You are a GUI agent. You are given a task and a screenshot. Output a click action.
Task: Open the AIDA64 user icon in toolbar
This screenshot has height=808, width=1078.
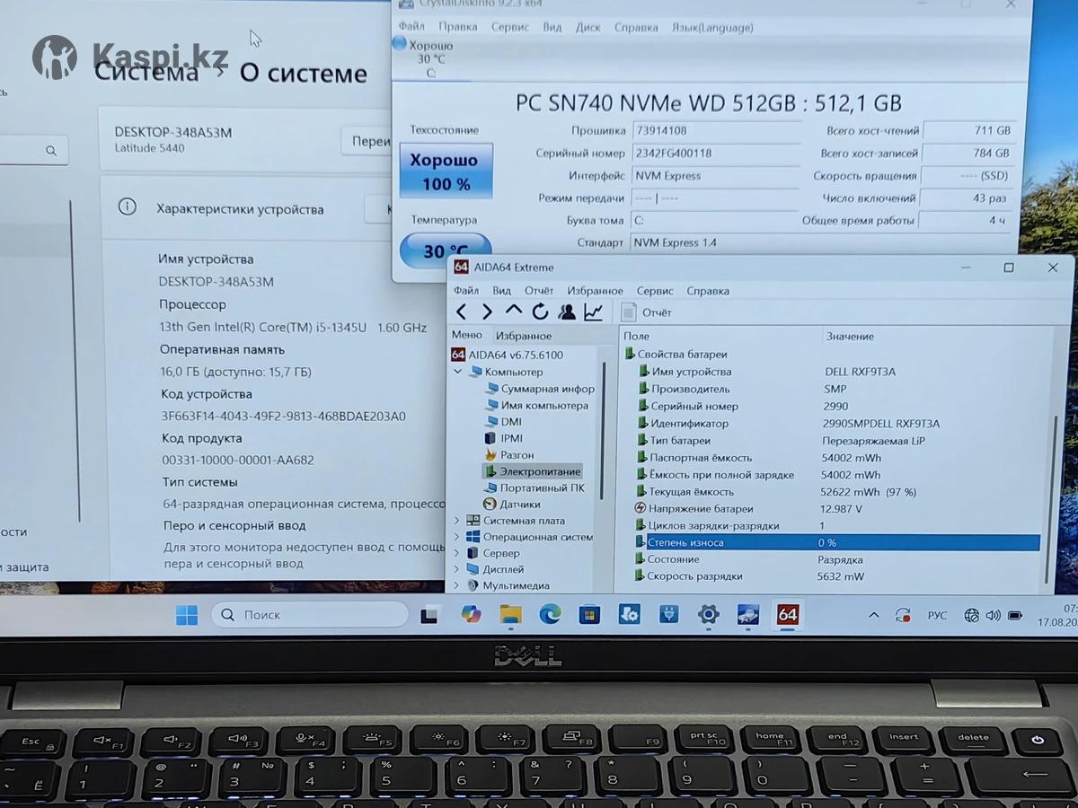tap(567, 312)
